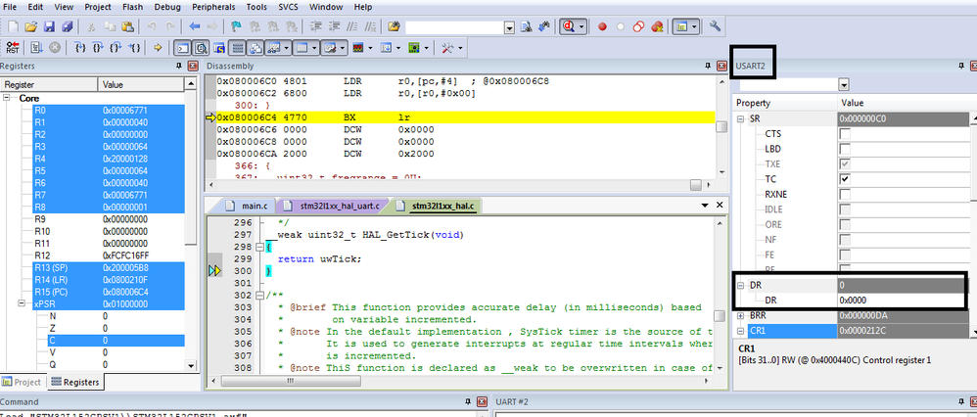Click the Value column header in Registers
Viewport: 977px width, 417px height.
[140, 85]
